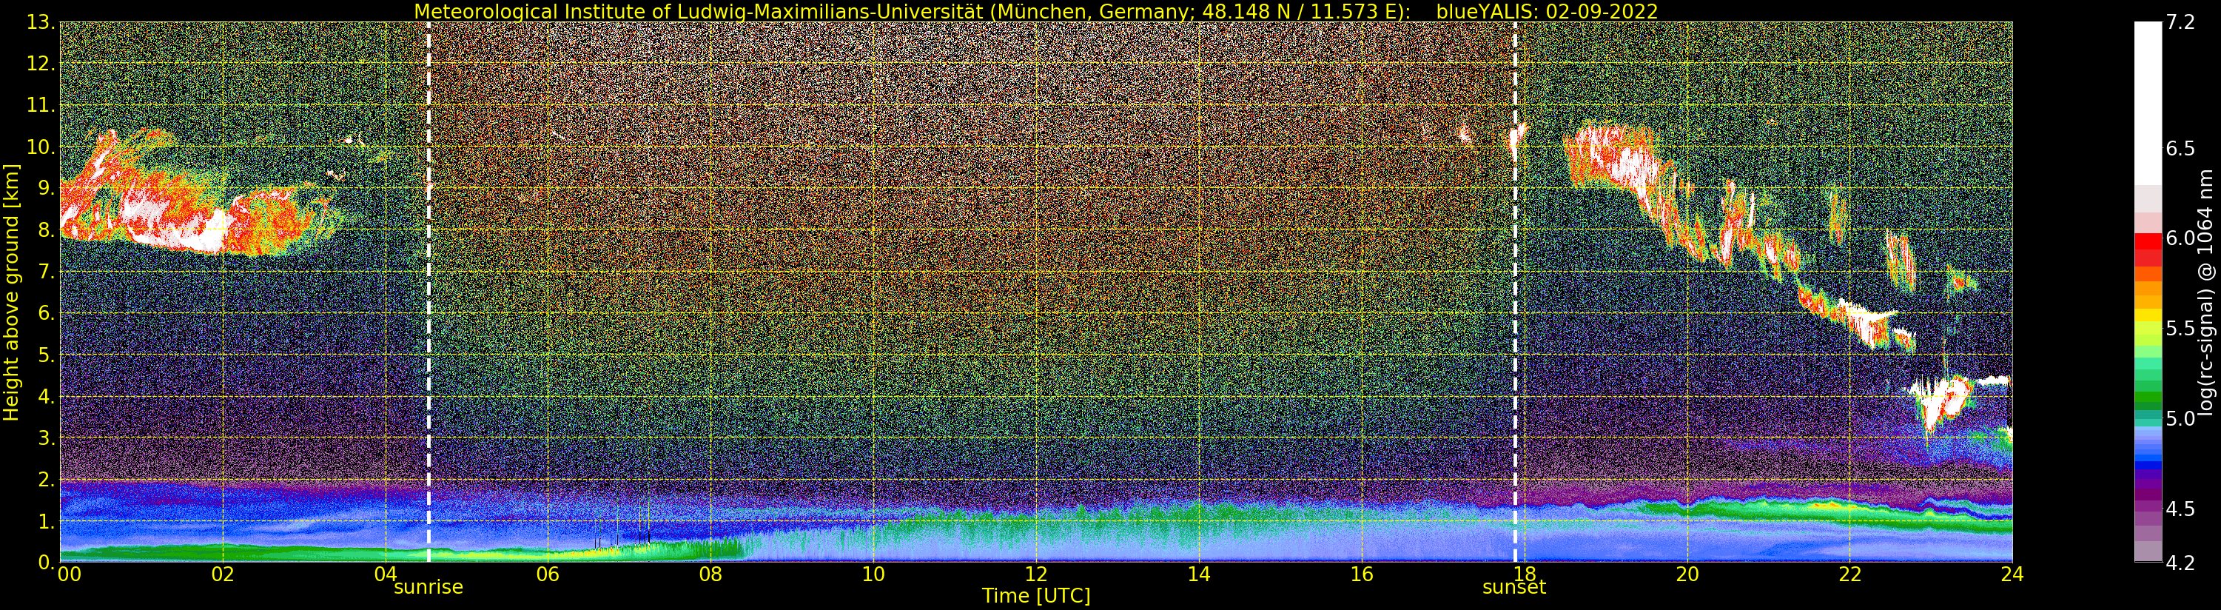Select the 13. height tick label
Screen dimensions: 2221x610
coord(41,22)
